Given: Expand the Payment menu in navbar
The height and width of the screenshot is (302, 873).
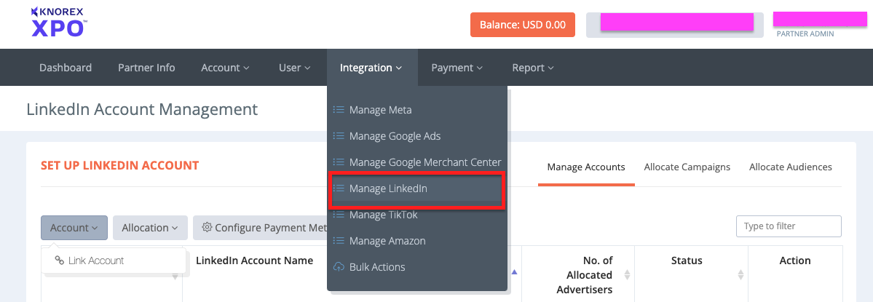Looking at the screenshot, I should [x=457, y=68].
